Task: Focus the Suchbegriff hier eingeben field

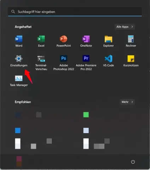Action: [x=75, y=12]
